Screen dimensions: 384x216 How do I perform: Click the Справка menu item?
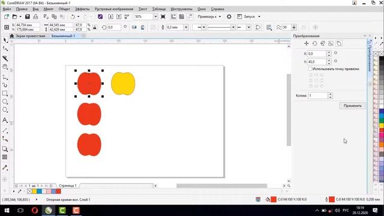coord(217,9)
